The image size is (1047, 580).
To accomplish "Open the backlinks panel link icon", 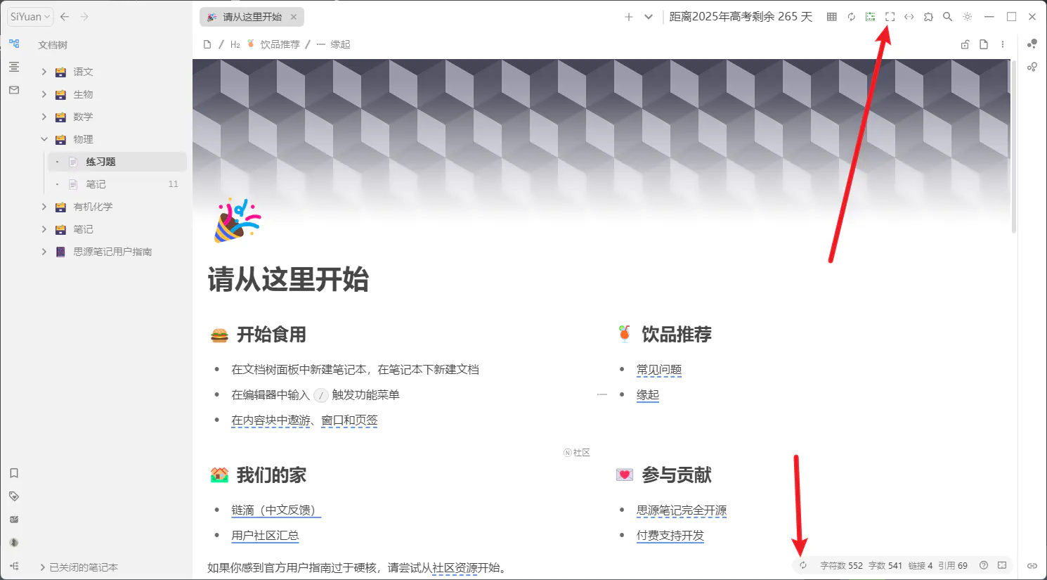I will (x=1032, y=566).
